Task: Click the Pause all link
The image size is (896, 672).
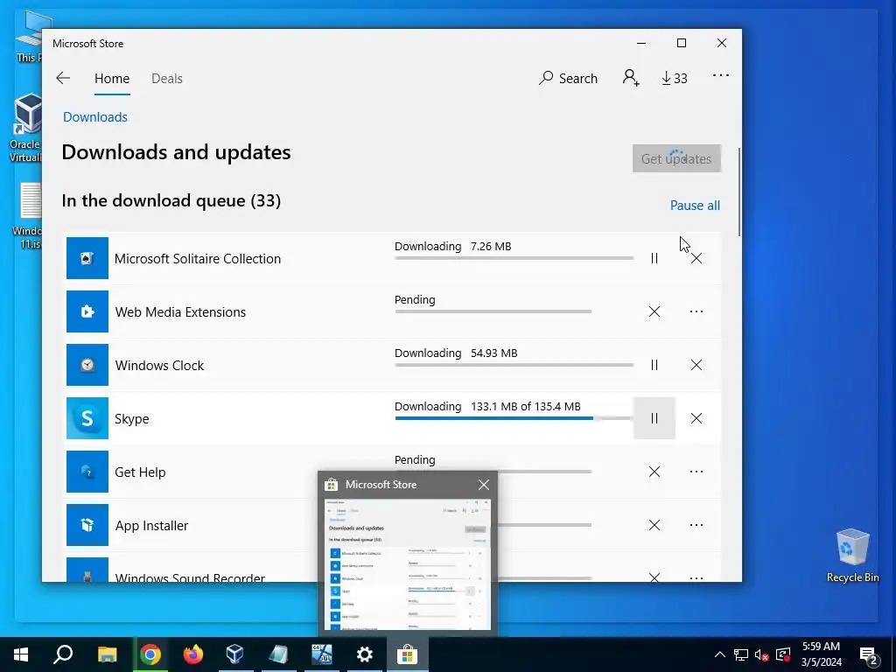Action: click(695, 205)
